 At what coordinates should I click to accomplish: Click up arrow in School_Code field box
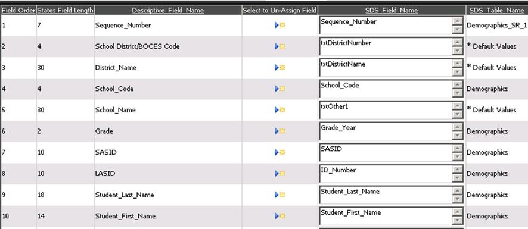click(457, 85)
